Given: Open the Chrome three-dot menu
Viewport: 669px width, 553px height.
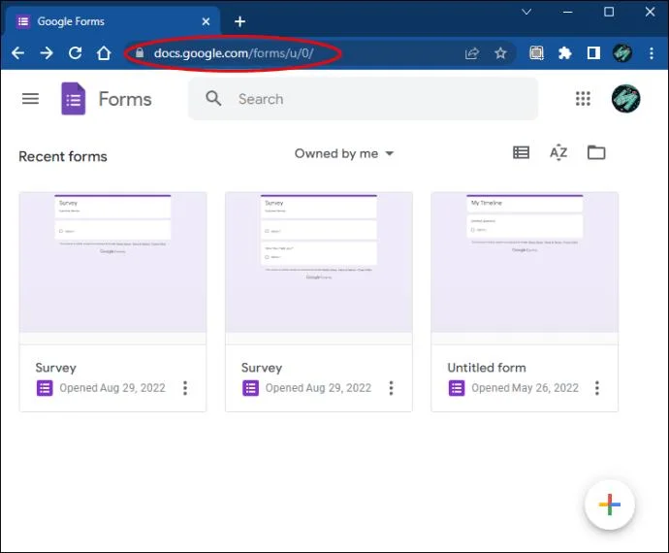Looking at the screenshot, I should (x=652, y=53).
